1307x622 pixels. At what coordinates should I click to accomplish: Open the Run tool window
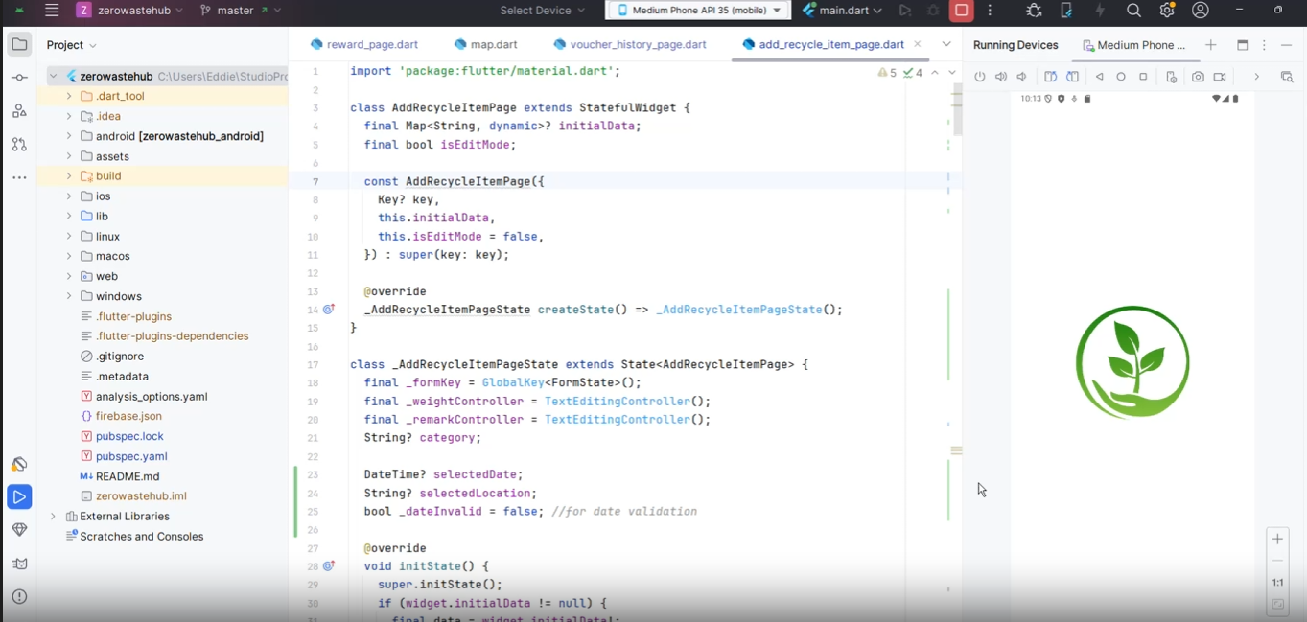click(x=19, y=496)
